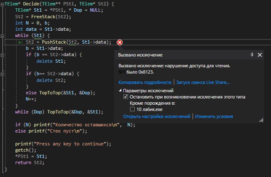
Task: Collapse the 'while (St1)' block
Action: click(x=2, y=36)
